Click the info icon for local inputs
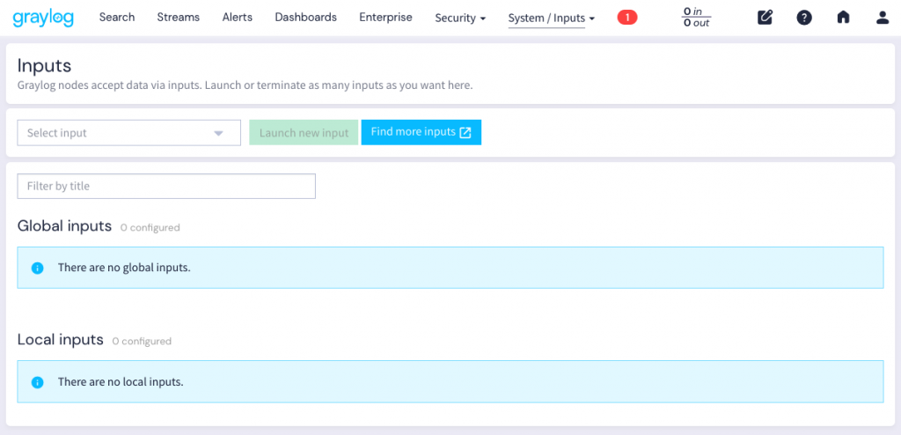This screenshot has width=901, height=435. 37,381
